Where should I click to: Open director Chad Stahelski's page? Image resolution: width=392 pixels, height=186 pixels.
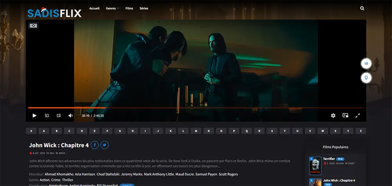pyautogui.click(x=108, y=174)
